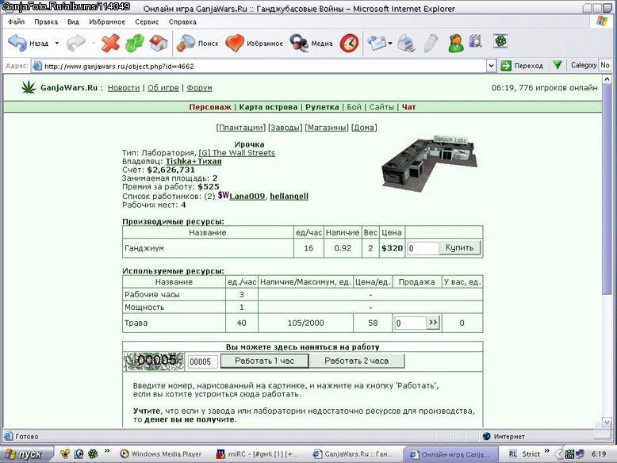Click the Messenger person toolbar icon

[456, 43]
